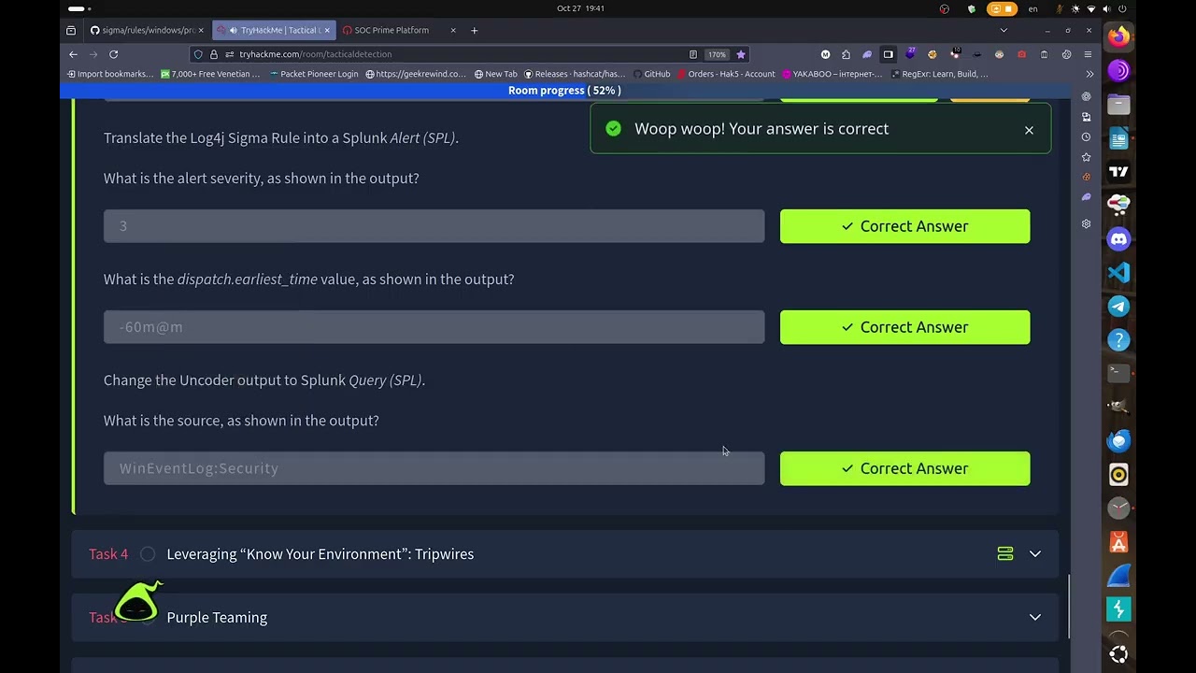Open the New Tab bookmark
1196x673 pixels.
point(496,74)
